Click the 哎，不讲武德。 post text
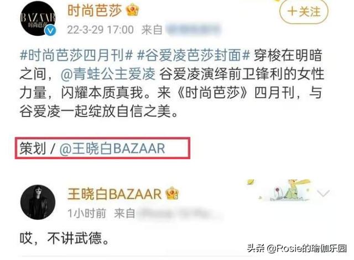Image resolution: width=354 pixels, height=260 pixels. [65, 238]
